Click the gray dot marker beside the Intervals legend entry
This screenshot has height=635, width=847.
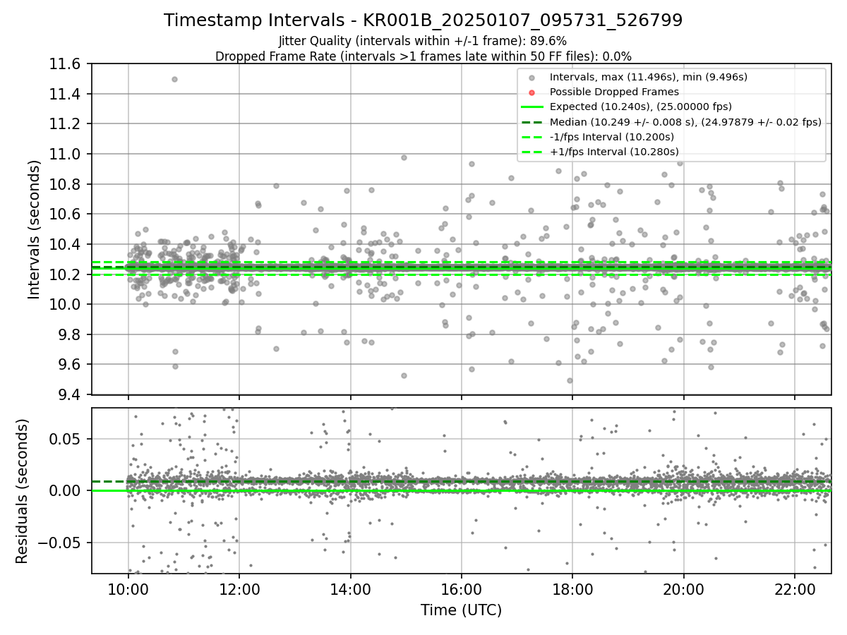531,77
